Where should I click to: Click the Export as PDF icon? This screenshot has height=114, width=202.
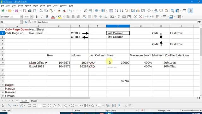tap(25, 11)
